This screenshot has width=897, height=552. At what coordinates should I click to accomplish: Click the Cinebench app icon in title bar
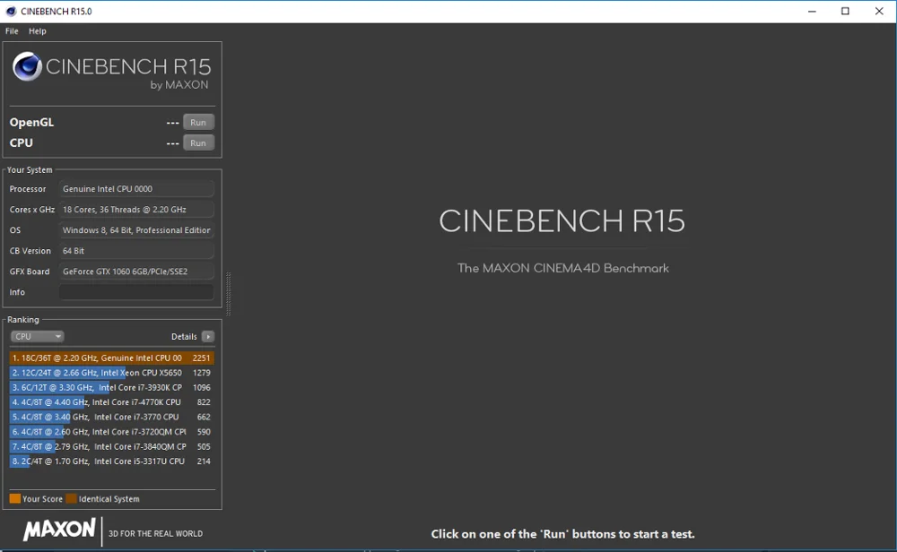(x=11, y=12)
